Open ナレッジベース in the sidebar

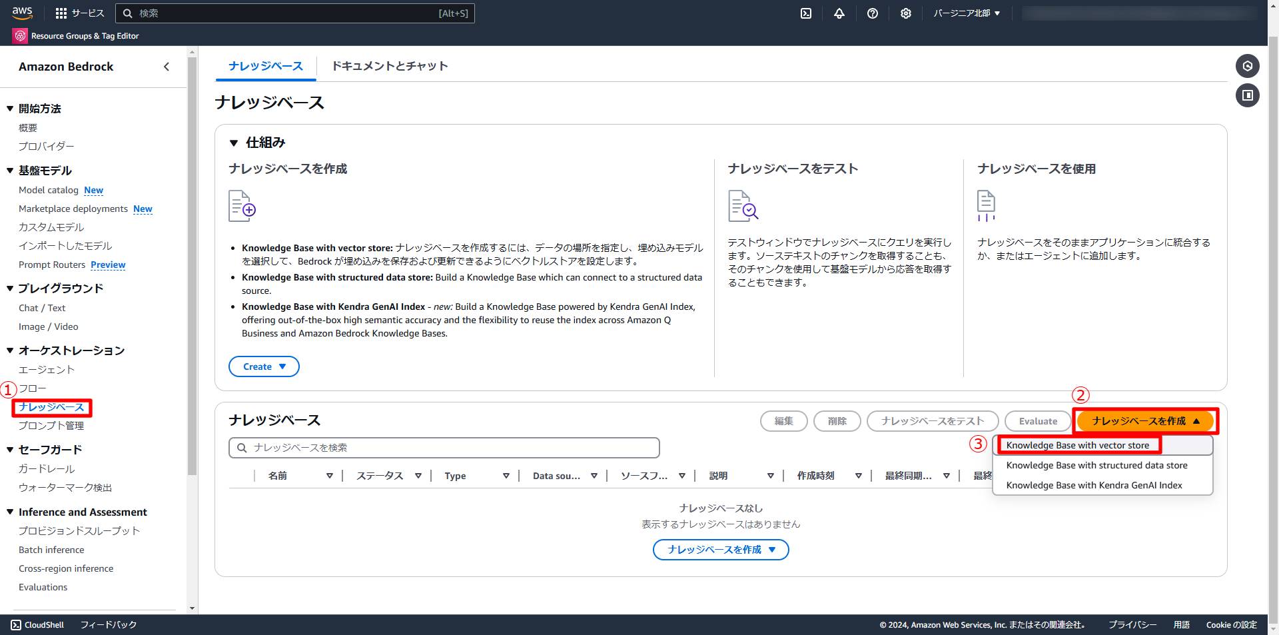tap(51, 407)
